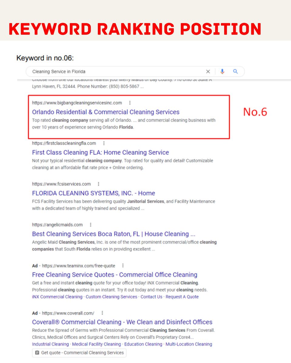
Task: Open options menu beside coverall.com ad URL
Action: [x=102, y=313]
